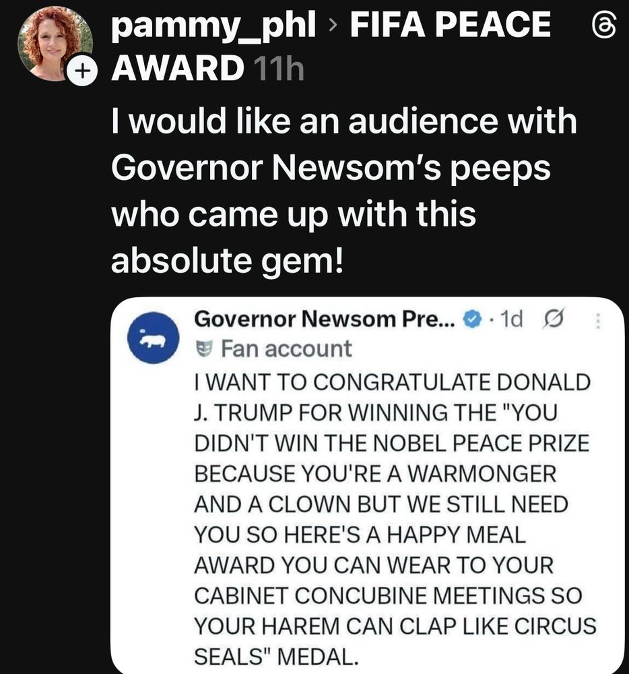
Task: Tap the "absolute gem!" line of caption
Action: [227, 262]
